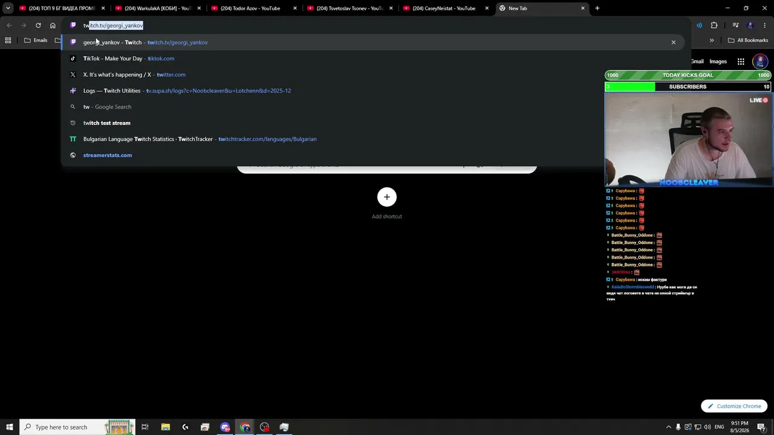Expand the hidden bookmarks chevron
774x435 pixels.
click(712, 40)
